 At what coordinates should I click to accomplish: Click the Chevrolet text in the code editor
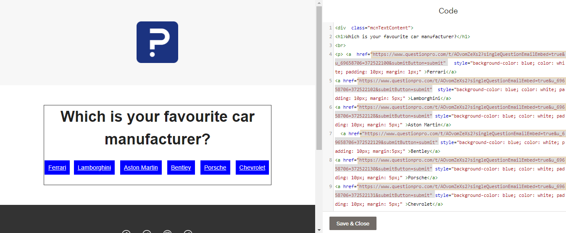[x=420, y=204]
